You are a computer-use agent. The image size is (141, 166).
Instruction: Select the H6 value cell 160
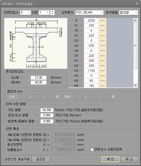(91, 86)
